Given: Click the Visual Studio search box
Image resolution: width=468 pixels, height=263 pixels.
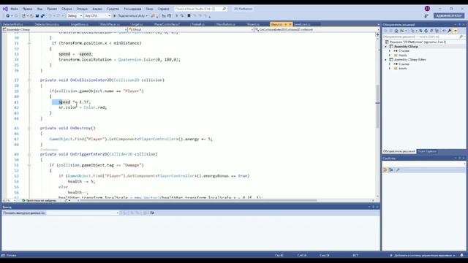Looking at the screenshot, I should point(200,9).
